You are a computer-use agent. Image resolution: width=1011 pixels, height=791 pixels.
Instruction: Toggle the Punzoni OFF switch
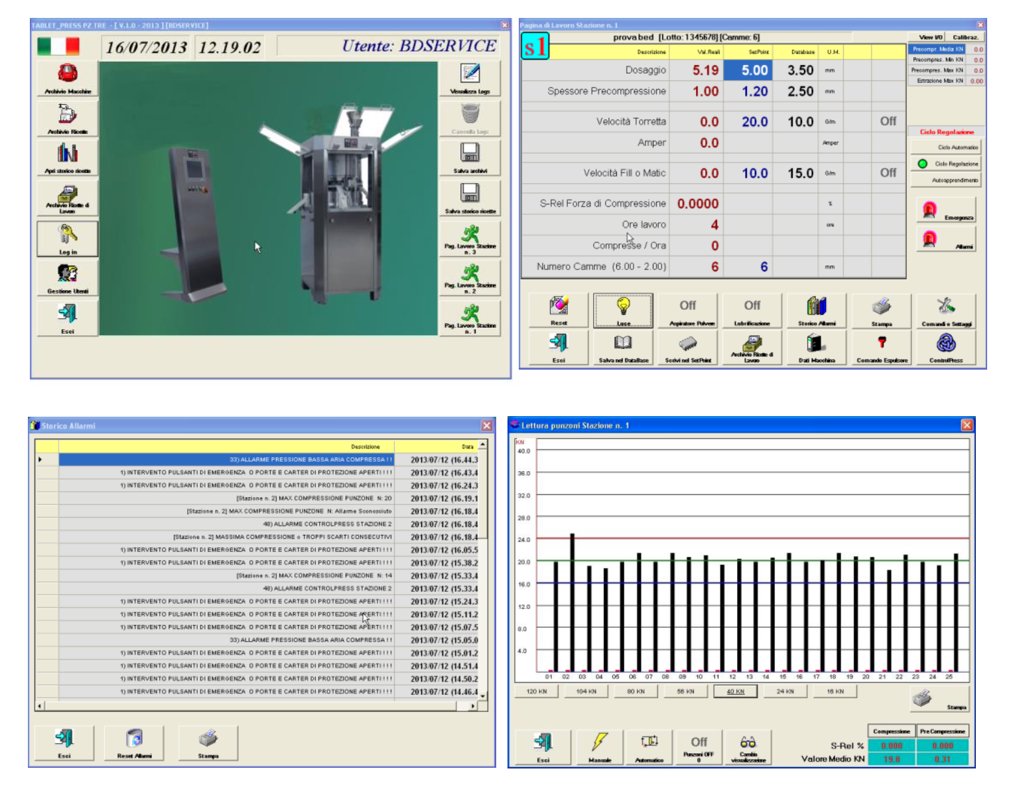pyautogui.click(x=699, y=747)
